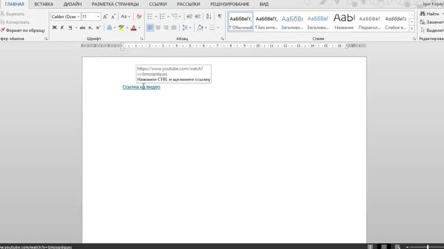This screenshot has height=249, width=444.
Task: Open the font name dropdown Calibri
Action: 78,17
